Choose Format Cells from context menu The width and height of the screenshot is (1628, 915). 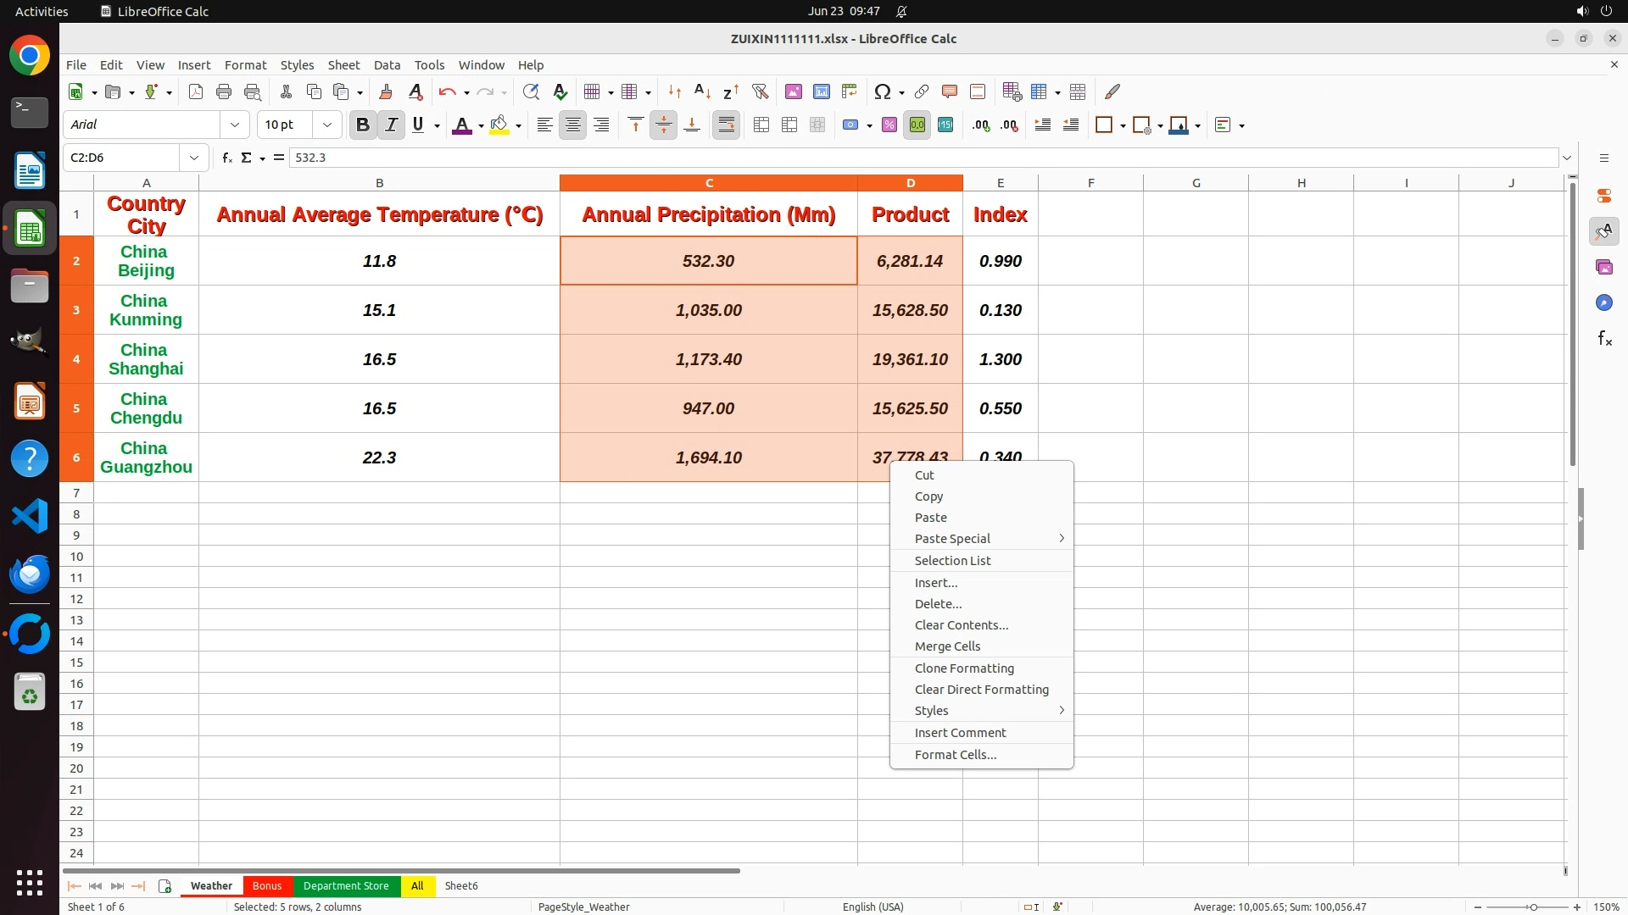[955, 754]
